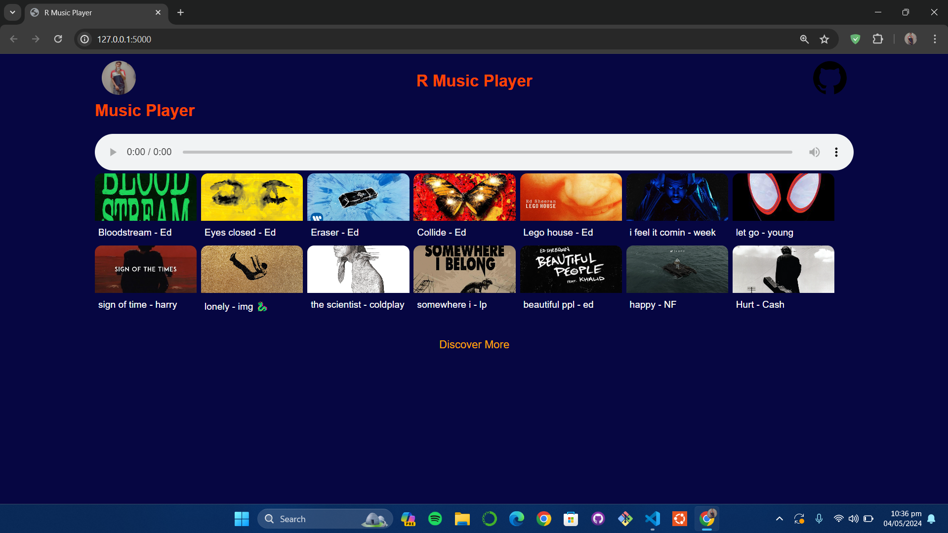The width and height of the screenshot is (948, 533).
Task: Select Sign of the Times cover
Action: [x=146, y=269]
